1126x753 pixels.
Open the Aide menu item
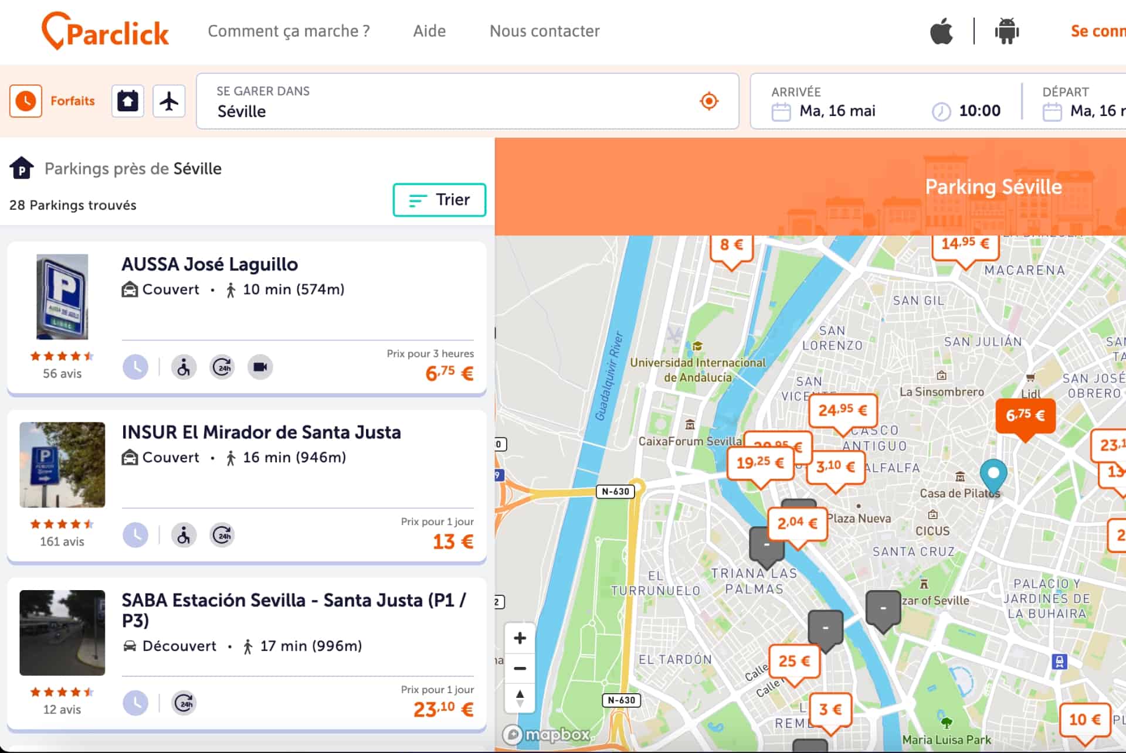click(x=429, y=31)
